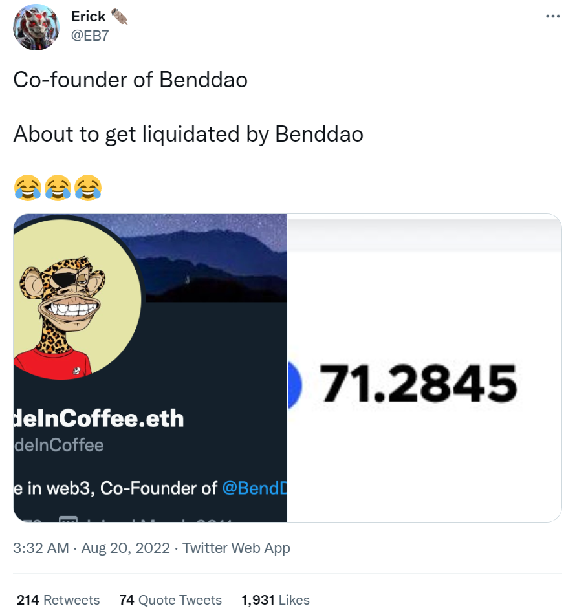View the 214 Retweets list
Image resolution: width=577 pixels, height=615 pixels.
(x=58, y=600)
